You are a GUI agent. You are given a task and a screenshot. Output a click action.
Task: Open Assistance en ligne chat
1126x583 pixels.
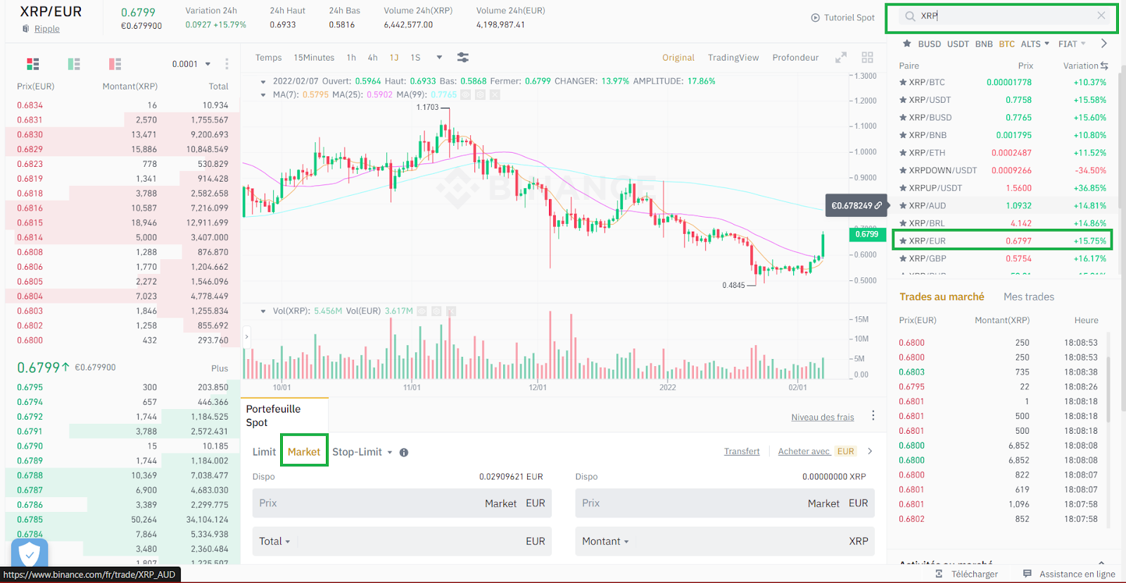pyautogui.click(x=1070, y=574)
